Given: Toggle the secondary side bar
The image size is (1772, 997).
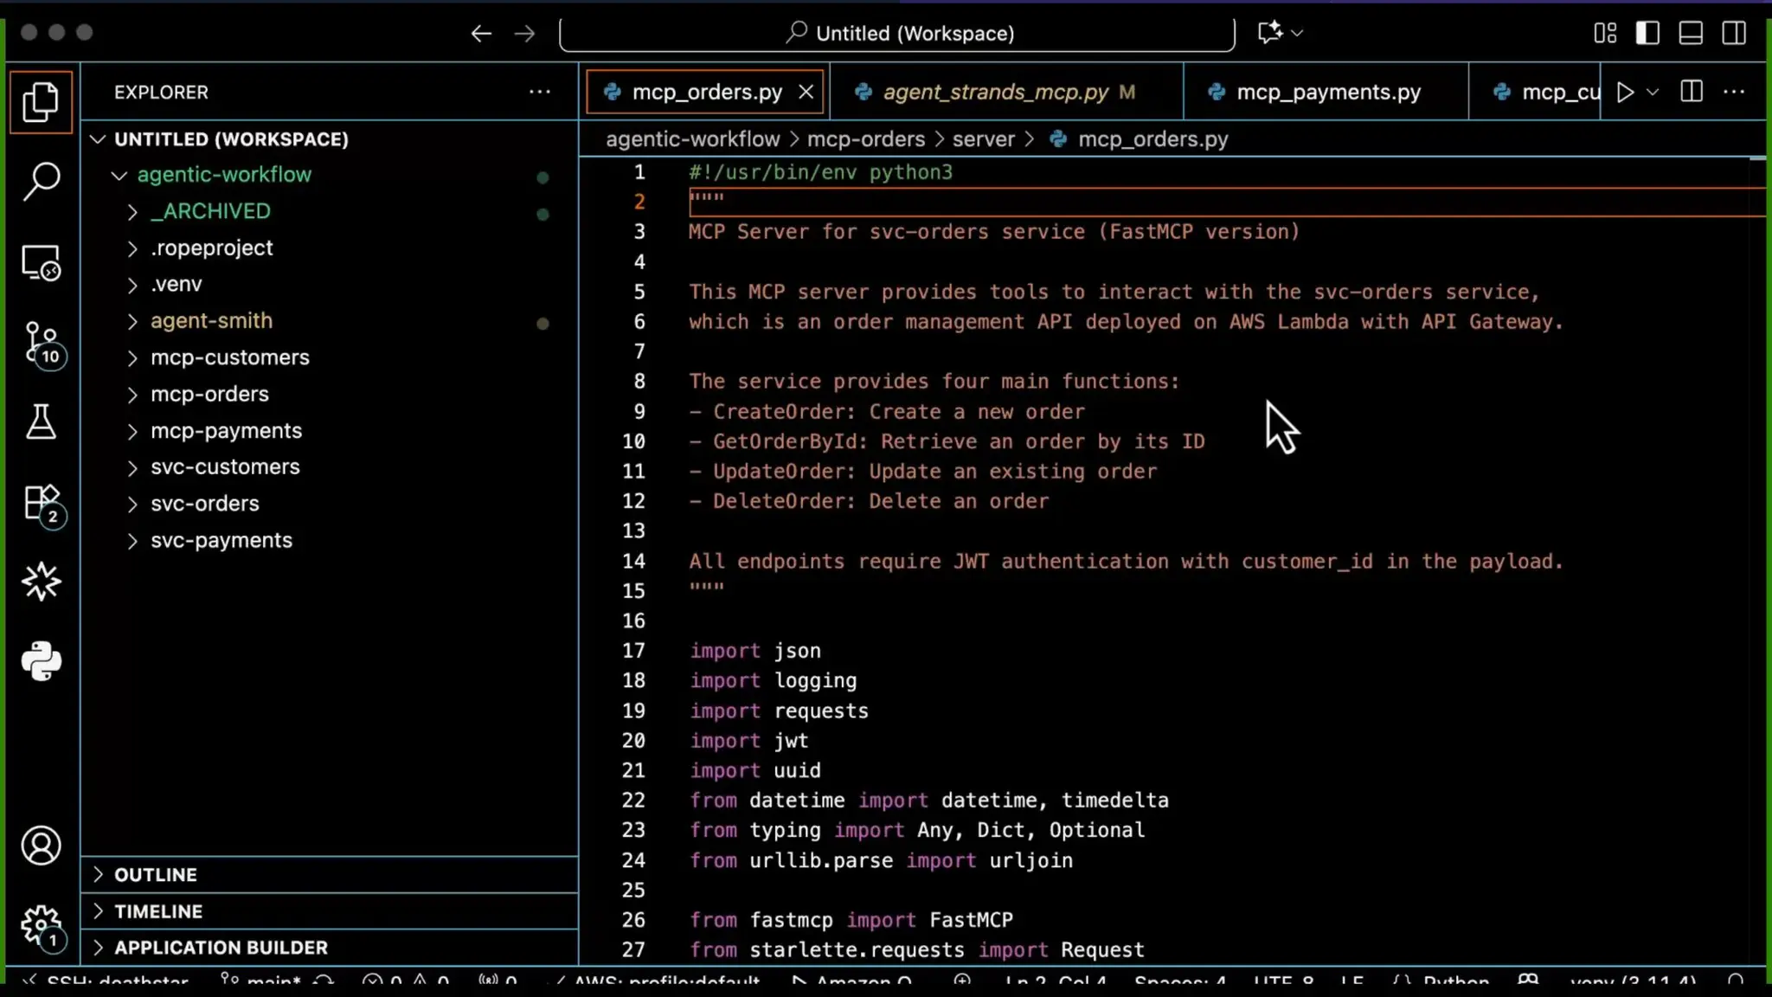Looking at the screenshot, I should (x=1734, y=33).
